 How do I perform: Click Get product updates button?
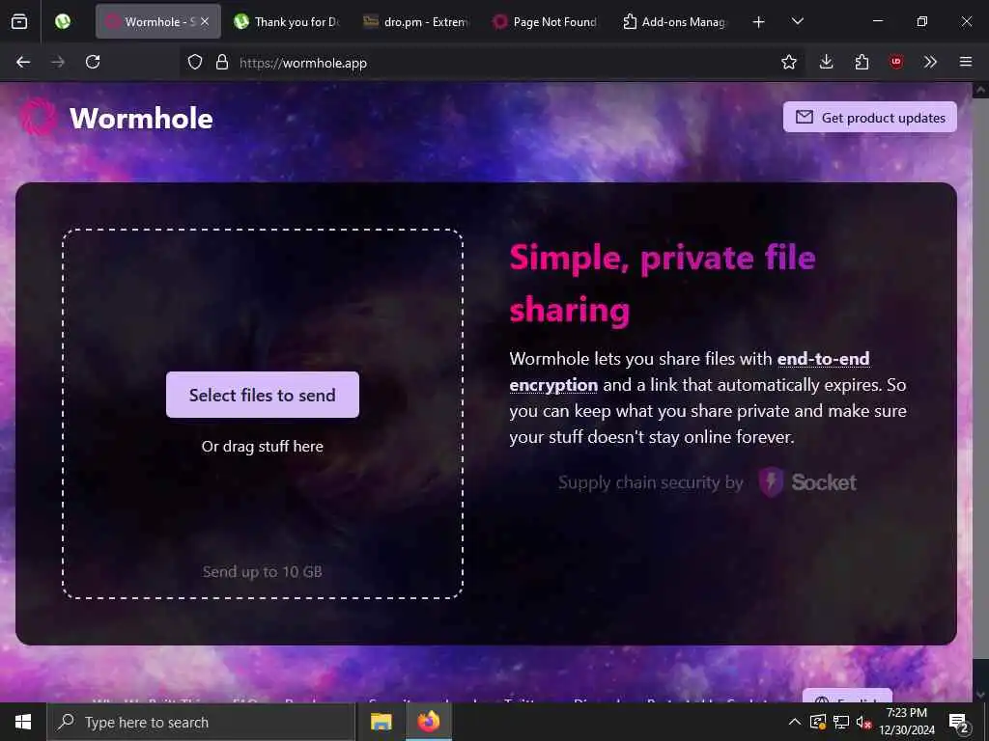pos(870,117)
